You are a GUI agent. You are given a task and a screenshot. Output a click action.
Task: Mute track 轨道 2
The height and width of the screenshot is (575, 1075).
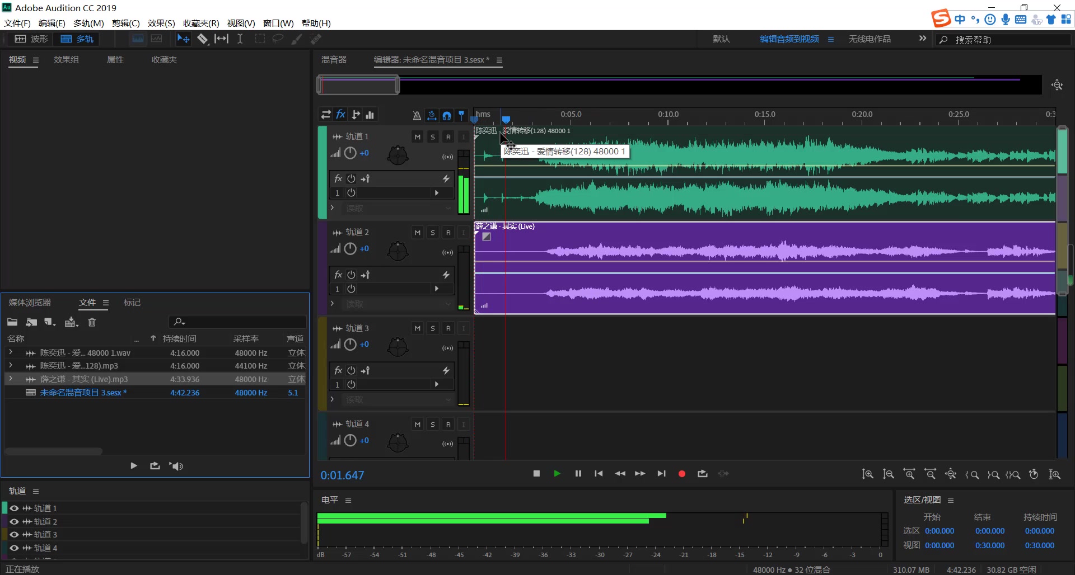pos(418,233)
